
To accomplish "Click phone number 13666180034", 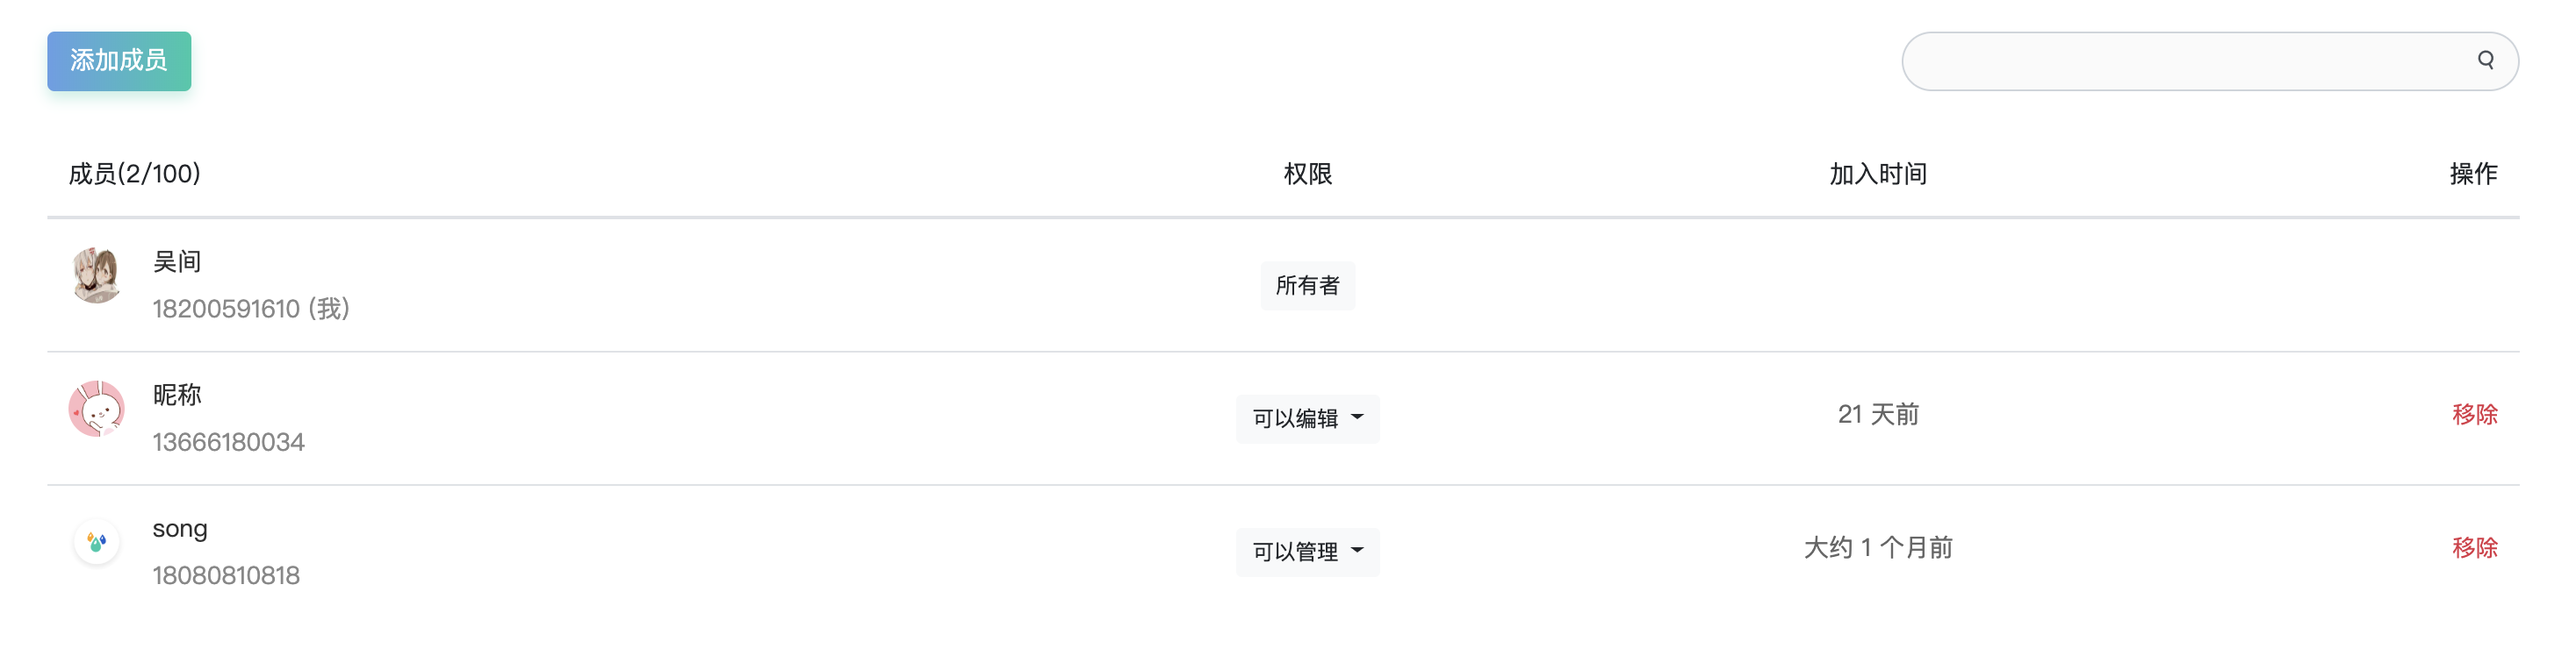I will point(228,442).
